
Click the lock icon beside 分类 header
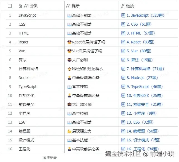click(20, 6)
